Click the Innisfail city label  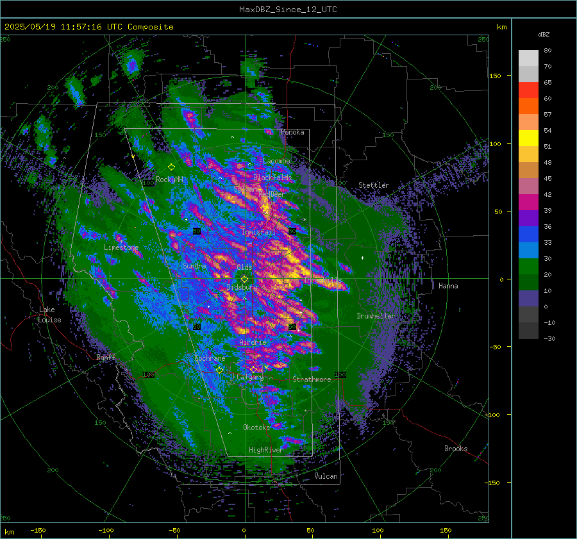258,232
